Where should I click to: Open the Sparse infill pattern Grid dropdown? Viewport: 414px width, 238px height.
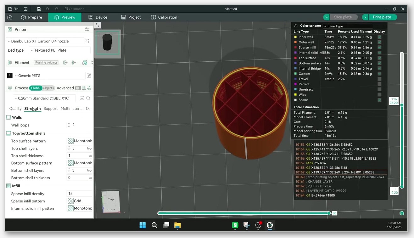[x=80, y=201]
